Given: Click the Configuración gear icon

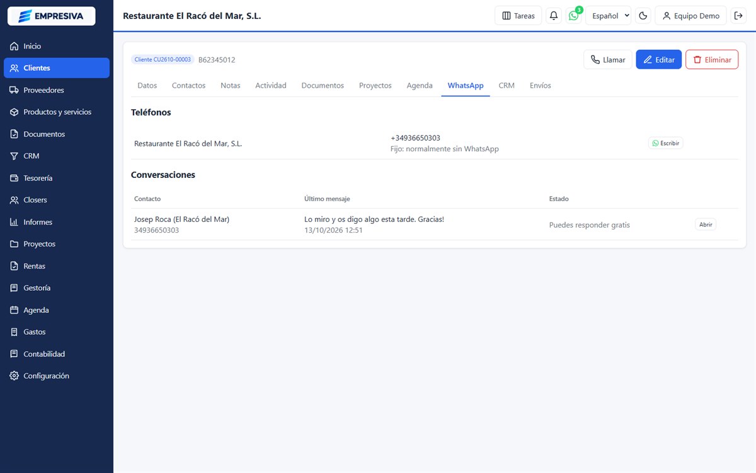Looking at the screenshot, I should 14,376.
